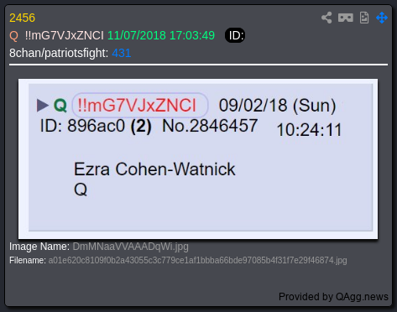Image resolution: width=397 pixels, height=312 pixels.
Task: Click the Ezra Cohen-Watnick text
Action: click(154, 169)
